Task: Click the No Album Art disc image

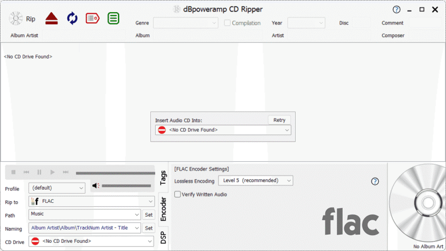Action: [x=418, y=203]
